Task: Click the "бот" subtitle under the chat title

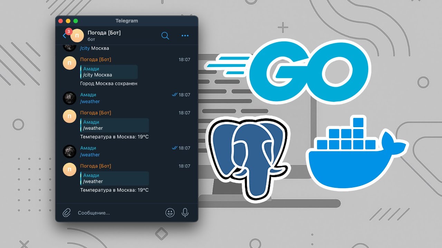Action: 92,40
